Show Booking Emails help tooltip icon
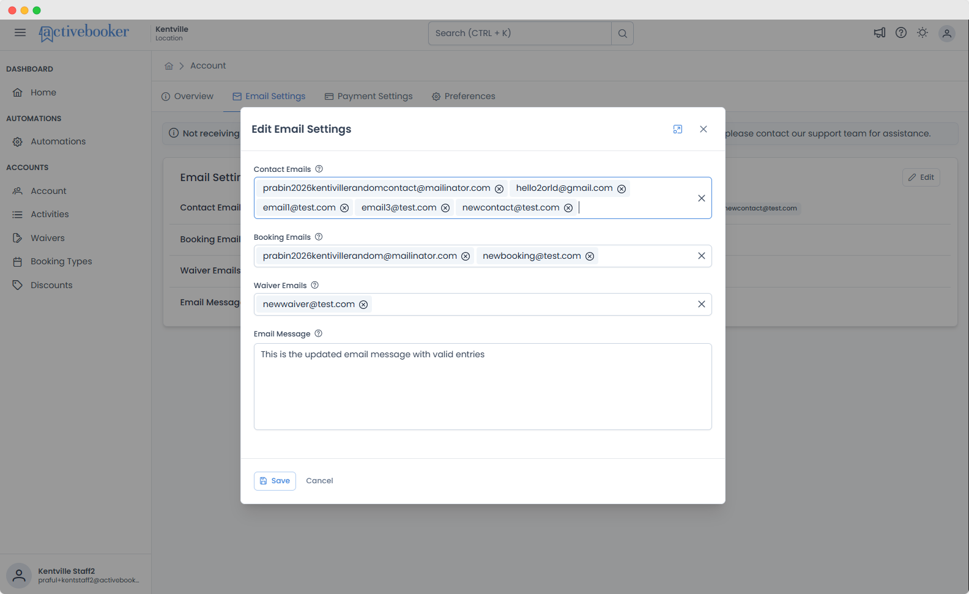The width and height of the screenshot is (969, 594). click(x=319, y=237)
